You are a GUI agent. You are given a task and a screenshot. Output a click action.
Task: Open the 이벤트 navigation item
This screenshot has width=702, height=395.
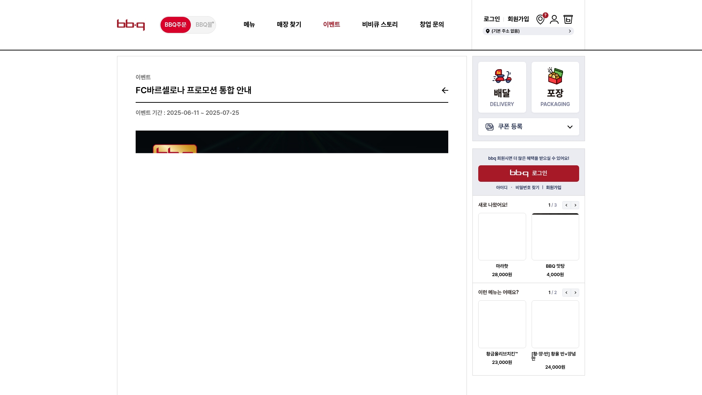tap(332, 25)
